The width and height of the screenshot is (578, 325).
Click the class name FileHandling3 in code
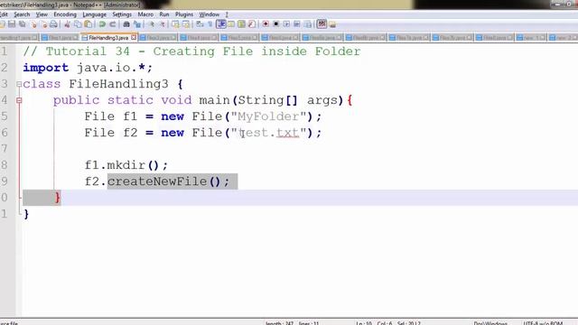[x=118, y=84]
